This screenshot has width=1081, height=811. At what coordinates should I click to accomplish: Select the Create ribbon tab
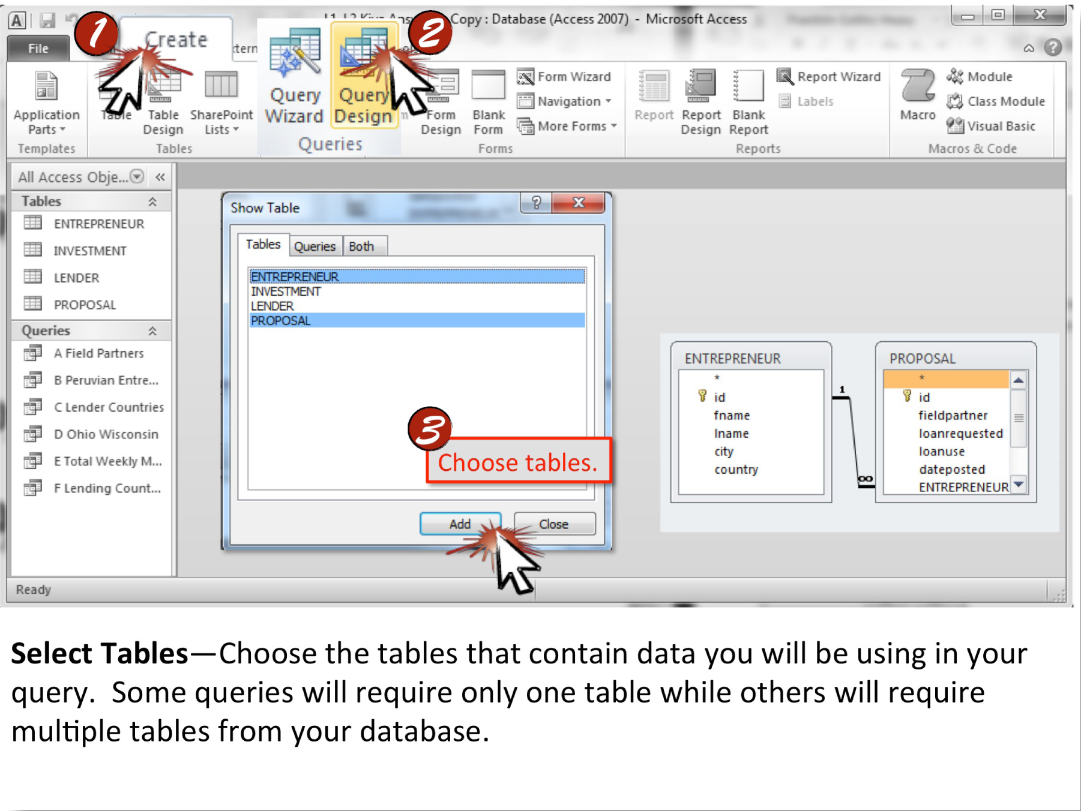tap(176, 40)
